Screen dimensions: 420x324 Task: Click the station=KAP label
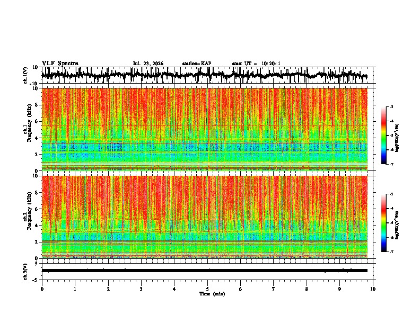(x=197, y=64)
